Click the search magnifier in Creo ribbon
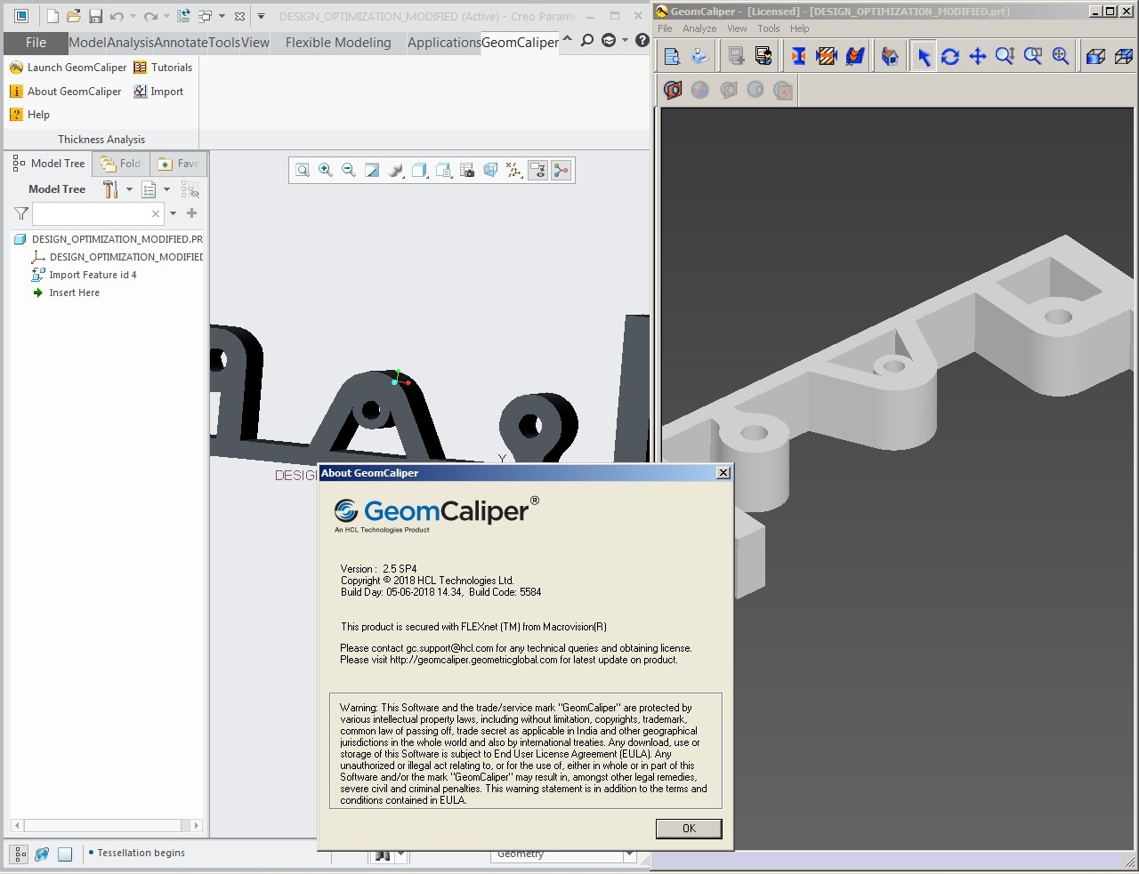Image resolution: width=1139 pixels, height=874 pixels. tap(586, 41)
